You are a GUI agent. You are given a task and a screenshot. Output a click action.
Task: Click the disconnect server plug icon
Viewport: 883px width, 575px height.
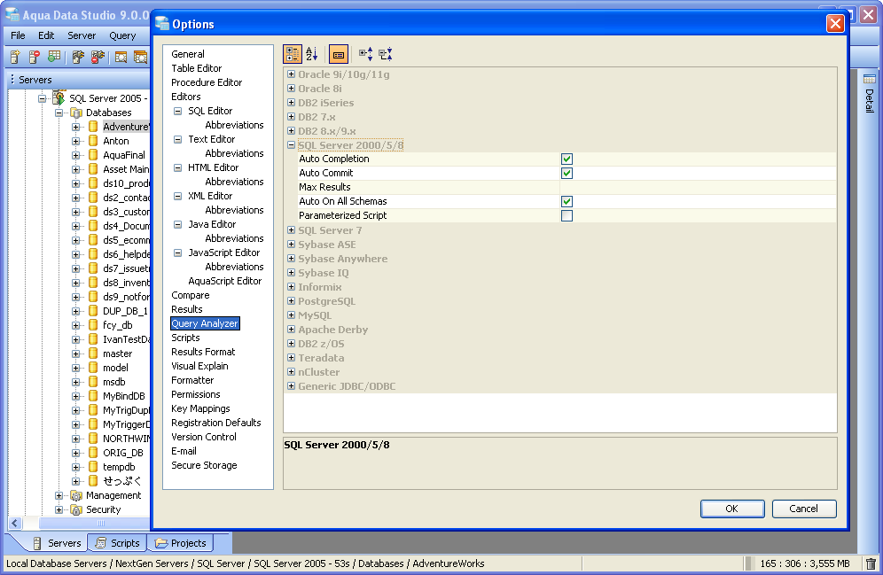tap(98, 57)
